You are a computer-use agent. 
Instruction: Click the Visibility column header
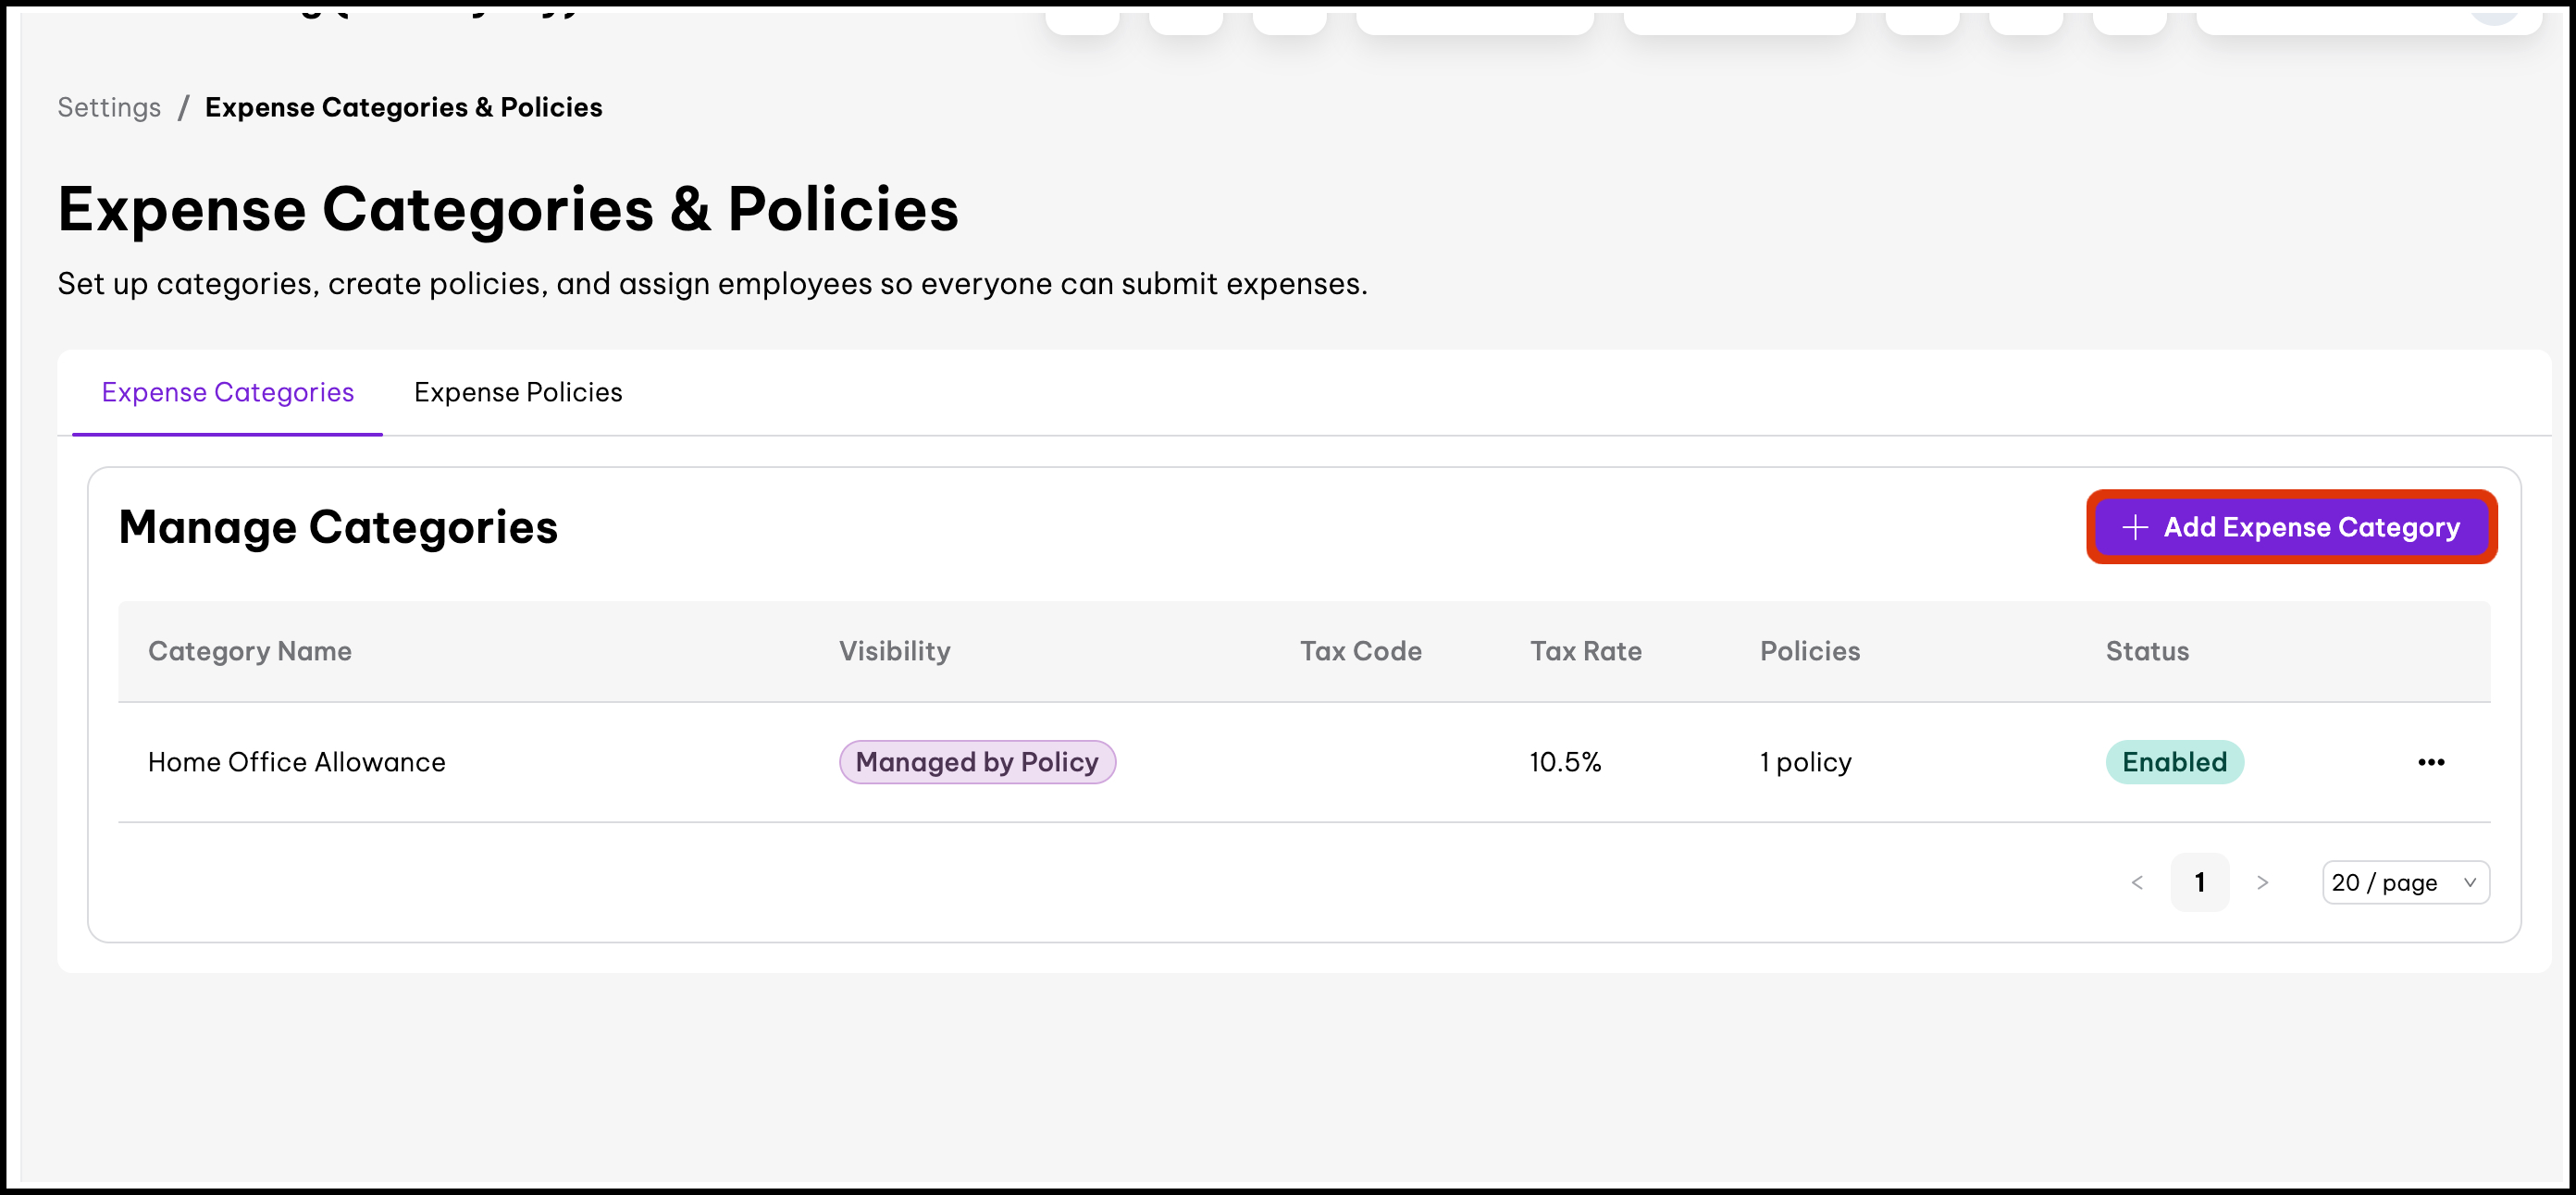tap(895, 651)
